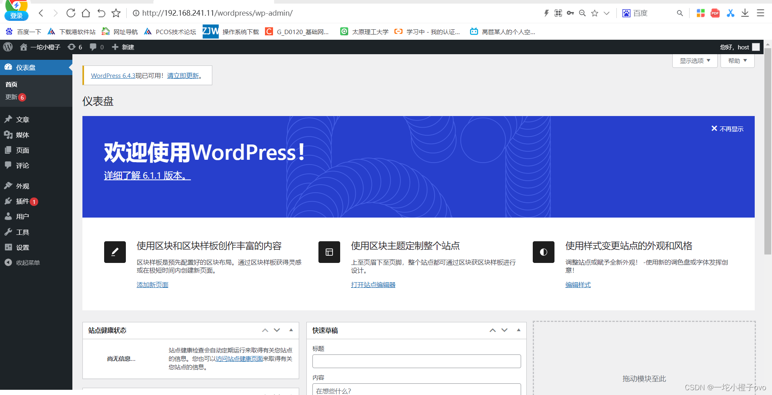Click the half-circle styles icon in welcome panel
Image resolution: width=772 pixels, height=395 pixels.
pyautogui.click(x=544, y=252)
